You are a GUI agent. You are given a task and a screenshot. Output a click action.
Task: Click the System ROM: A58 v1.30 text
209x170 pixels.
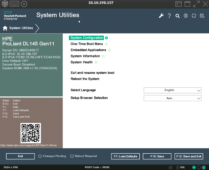coord(30,68)
